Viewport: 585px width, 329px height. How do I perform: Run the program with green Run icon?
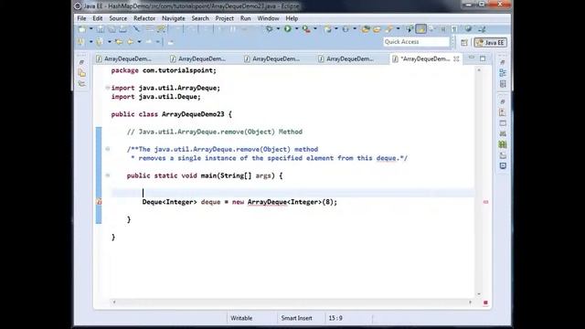pyautogui.click(x=288, y=28)
